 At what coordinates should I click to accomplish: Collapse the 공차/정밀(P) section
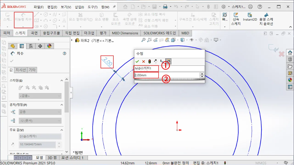(x=62, y=105)
